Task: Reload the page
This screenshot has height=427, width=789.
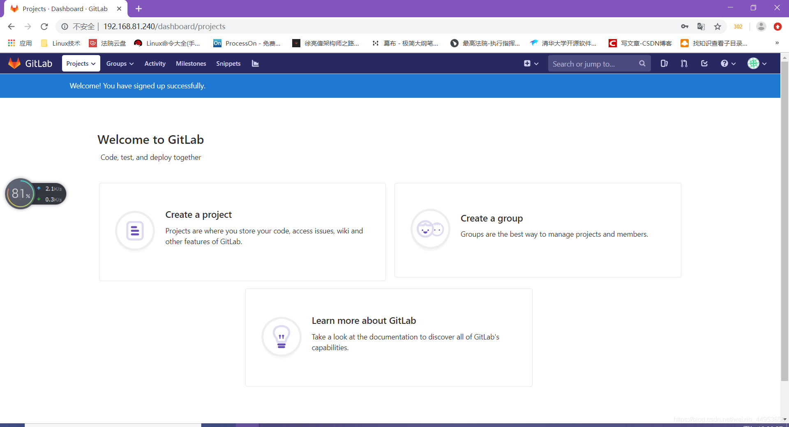Action: pos(44,26)
